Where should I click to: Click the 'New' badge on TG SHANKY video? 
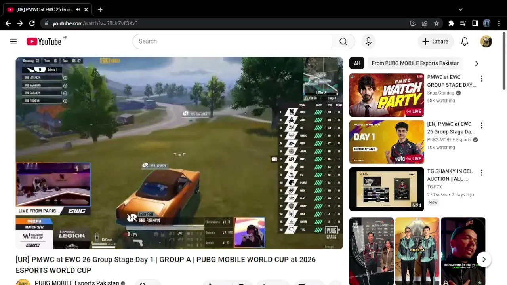(433, 202)
